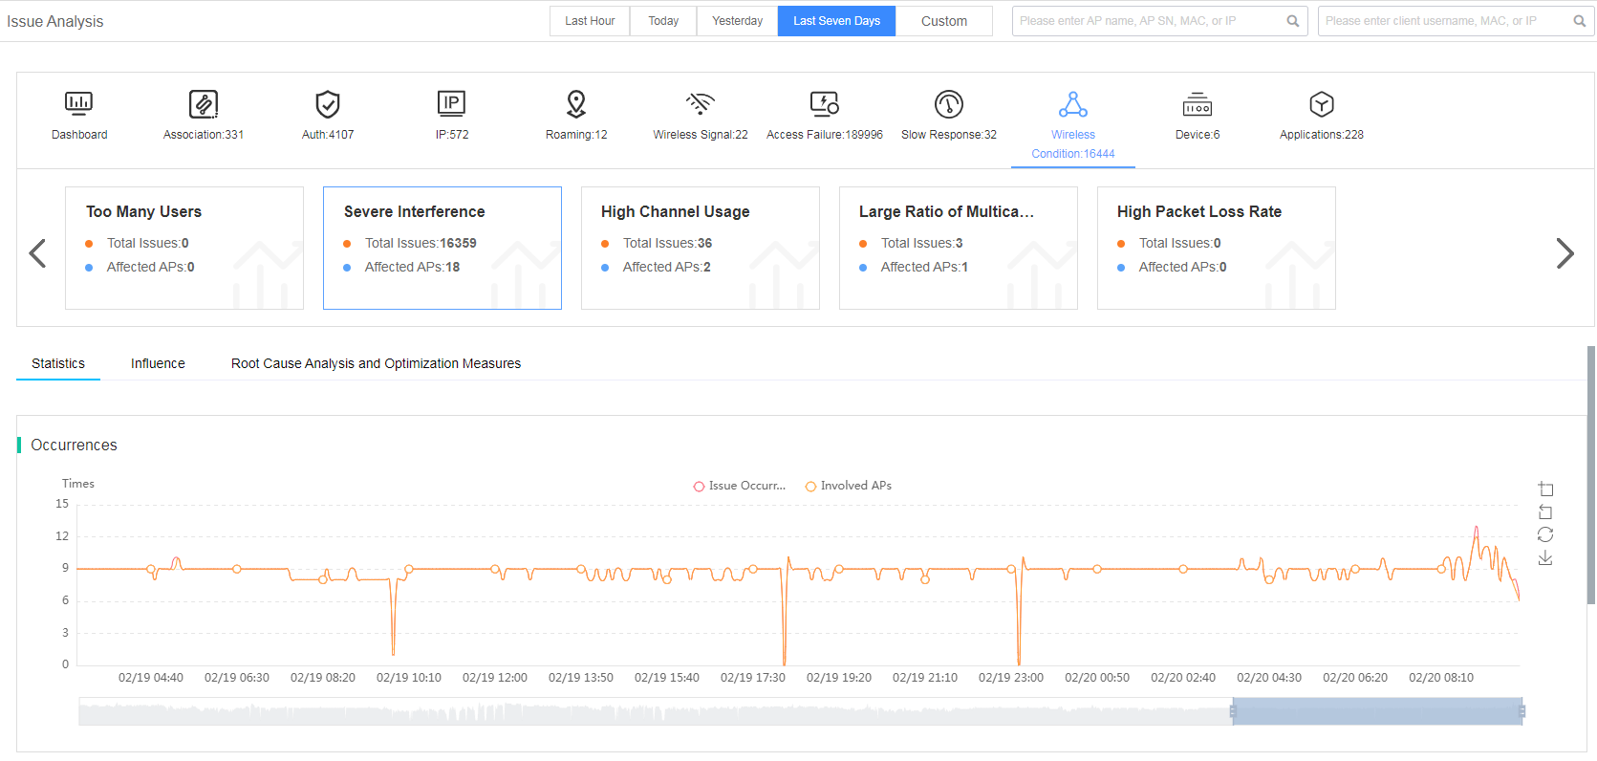Click Affected APs:2 text
Screen dimensions: 1597x761
666,267
